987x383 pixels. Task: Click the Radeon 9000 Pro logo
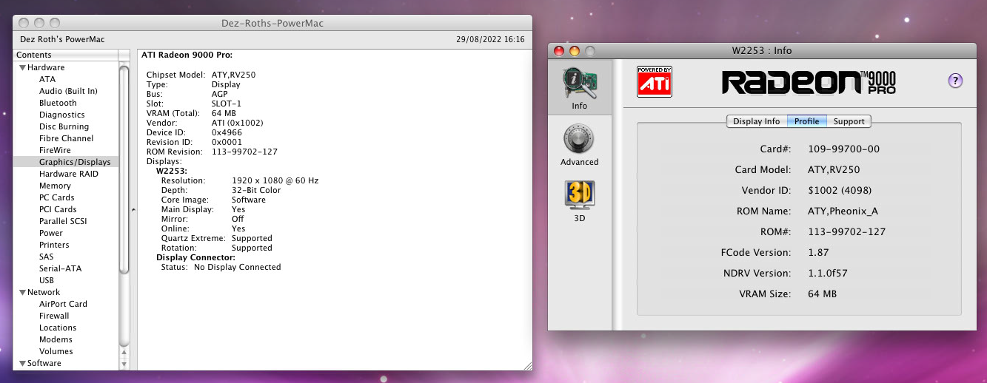809,81
